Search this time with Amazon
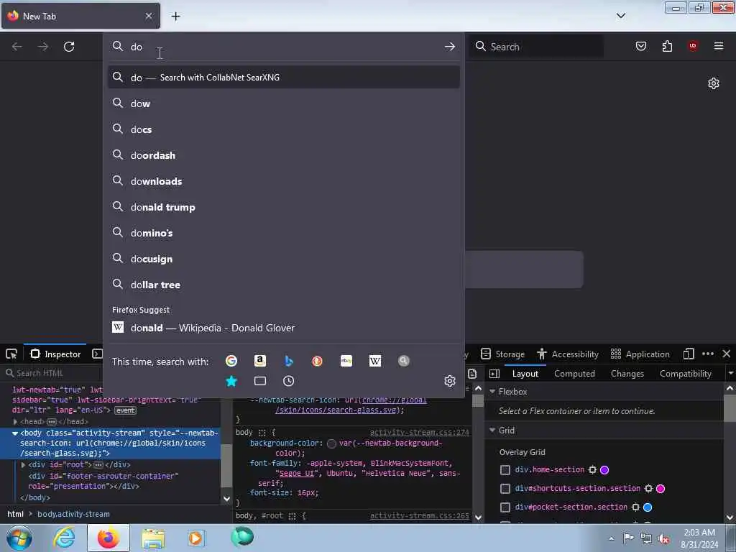736x552 pixels. pyautogui.click(x=260, y=361)
